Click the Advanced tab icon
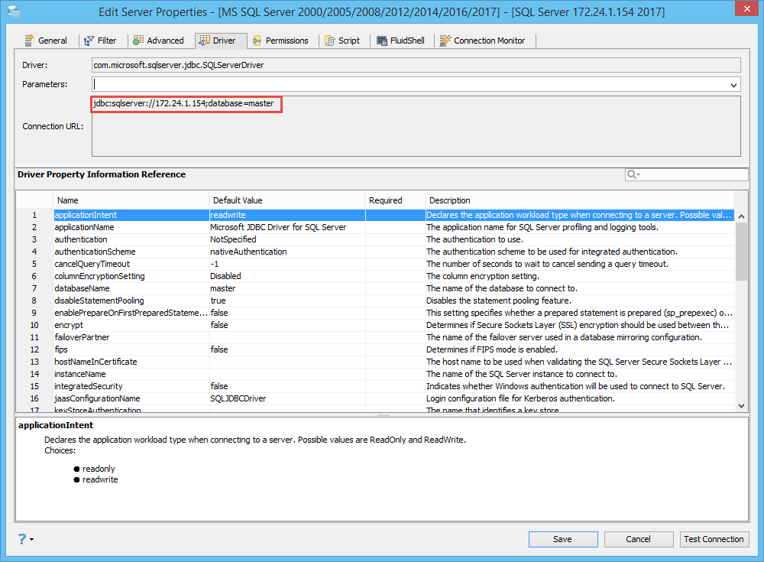The height and width of the screenshot is (562, 764). [138, 41]
